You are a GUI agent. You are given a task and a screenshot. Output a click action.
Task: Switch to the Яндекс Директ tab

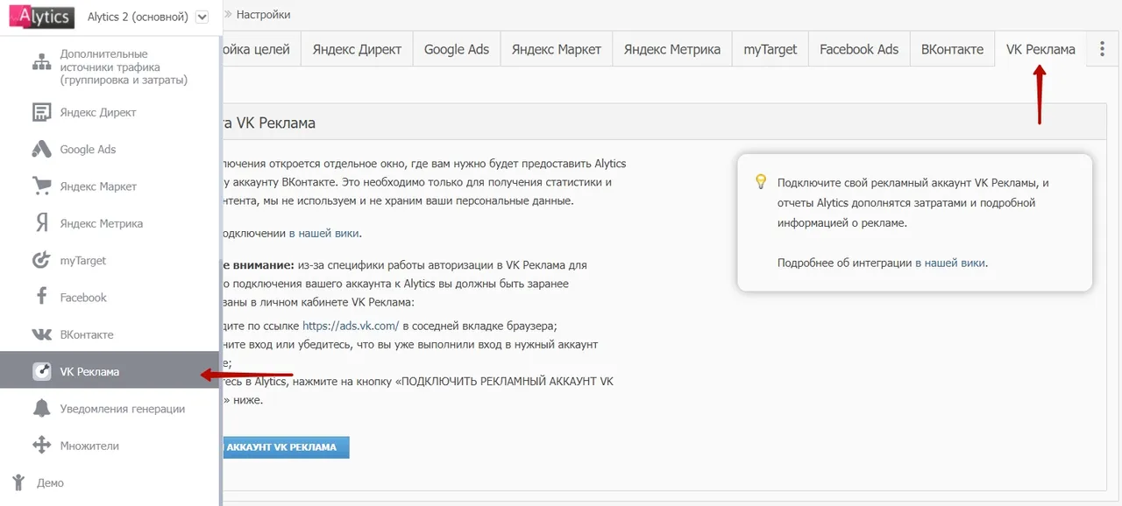pyautogui.click(x=357, y=49)
